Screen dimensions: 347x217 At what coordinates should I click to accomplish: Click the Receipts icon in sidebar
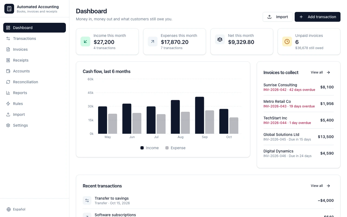click(8, 60)
